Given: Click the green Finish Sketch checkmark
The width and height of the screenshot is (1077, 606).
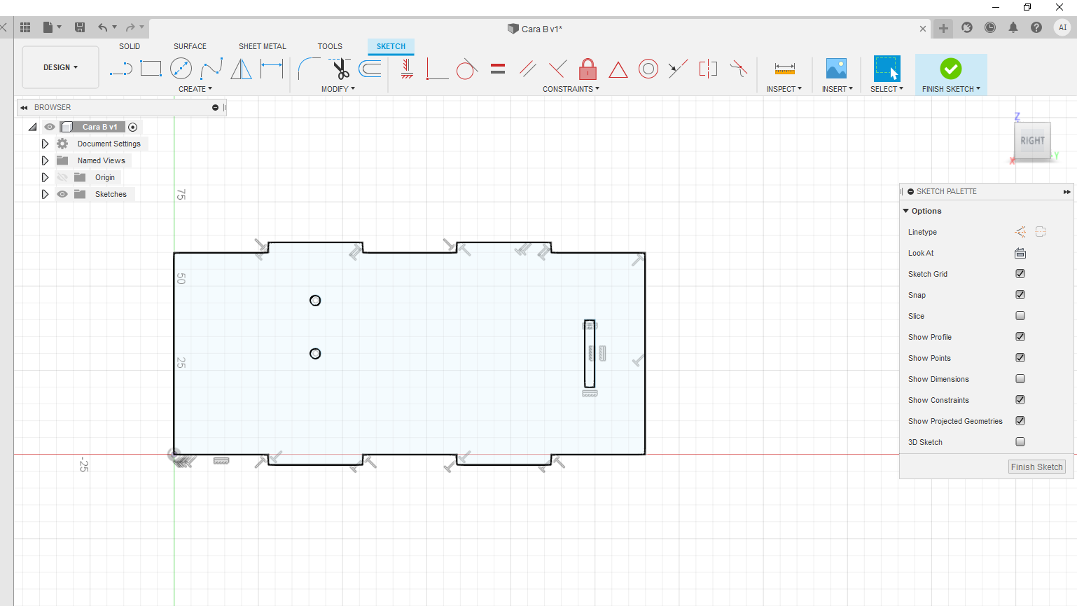Looking at the screenshot, I should click(950, 69).
